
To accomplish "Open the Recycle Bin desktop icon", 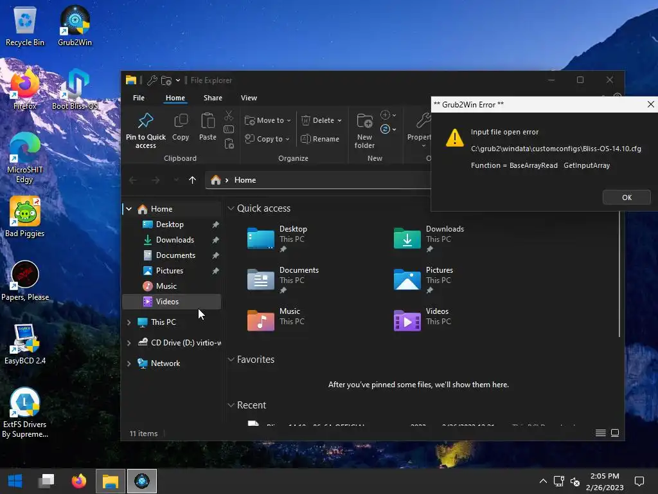I will 25,26.
